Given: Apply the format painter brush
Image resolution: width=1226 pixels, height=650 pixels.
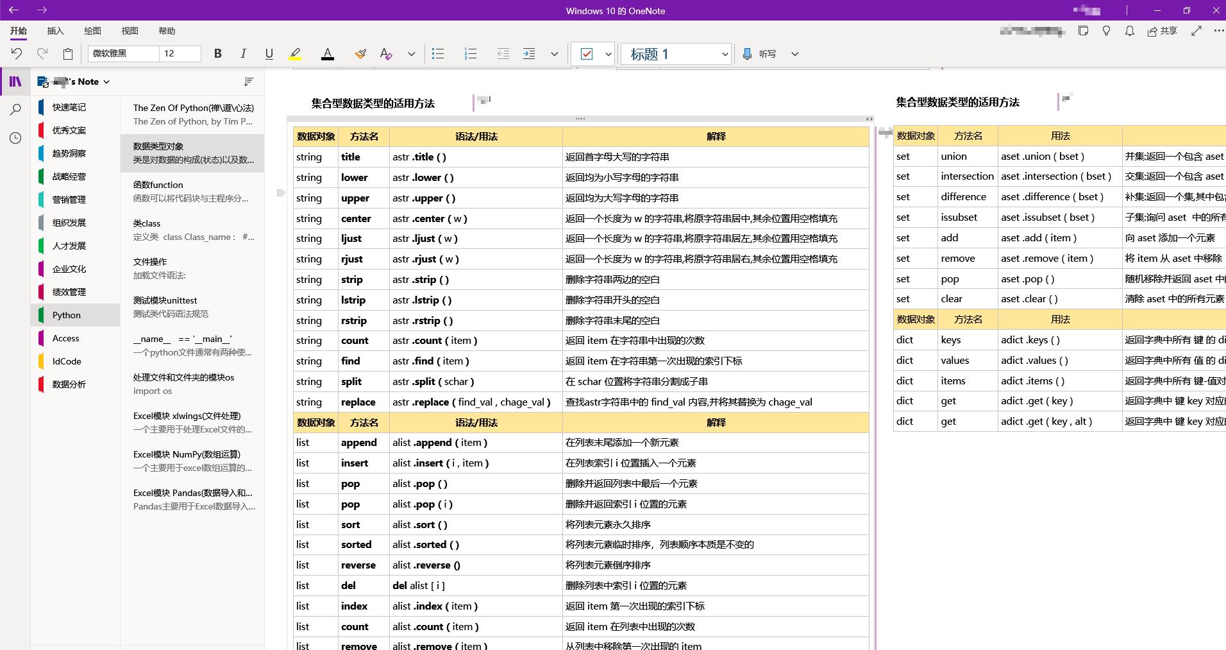Looking at the screenshot, I should 360,54.
